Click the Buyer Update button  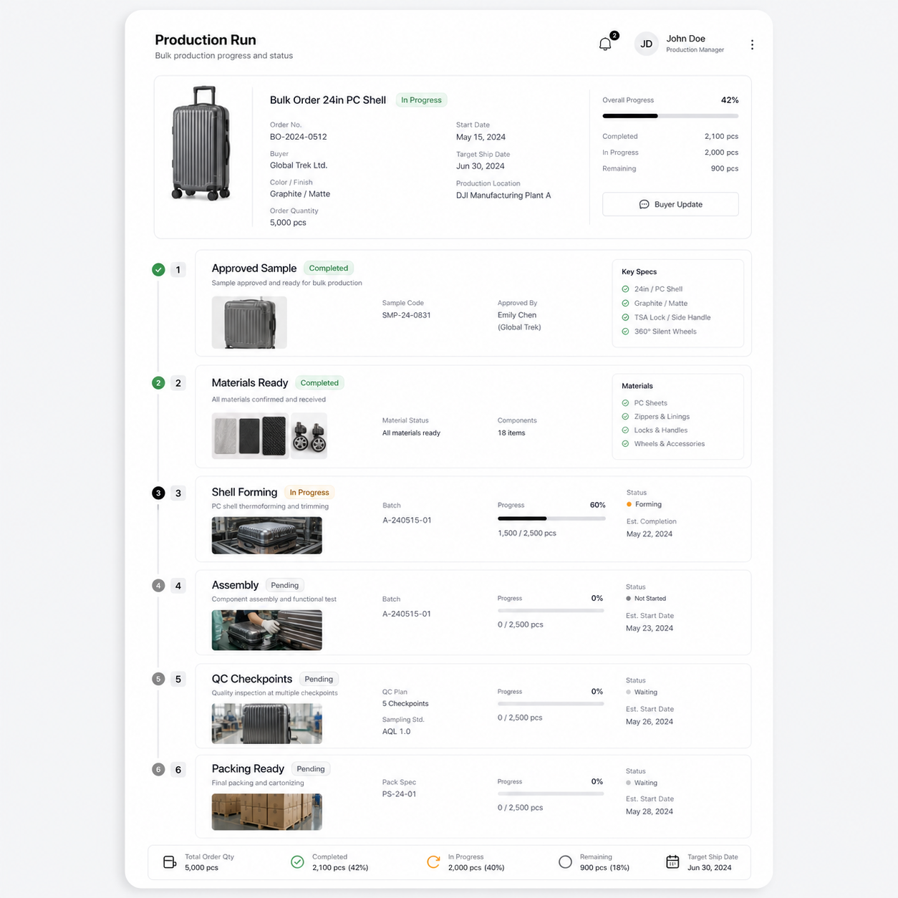(x=670, y=204)
